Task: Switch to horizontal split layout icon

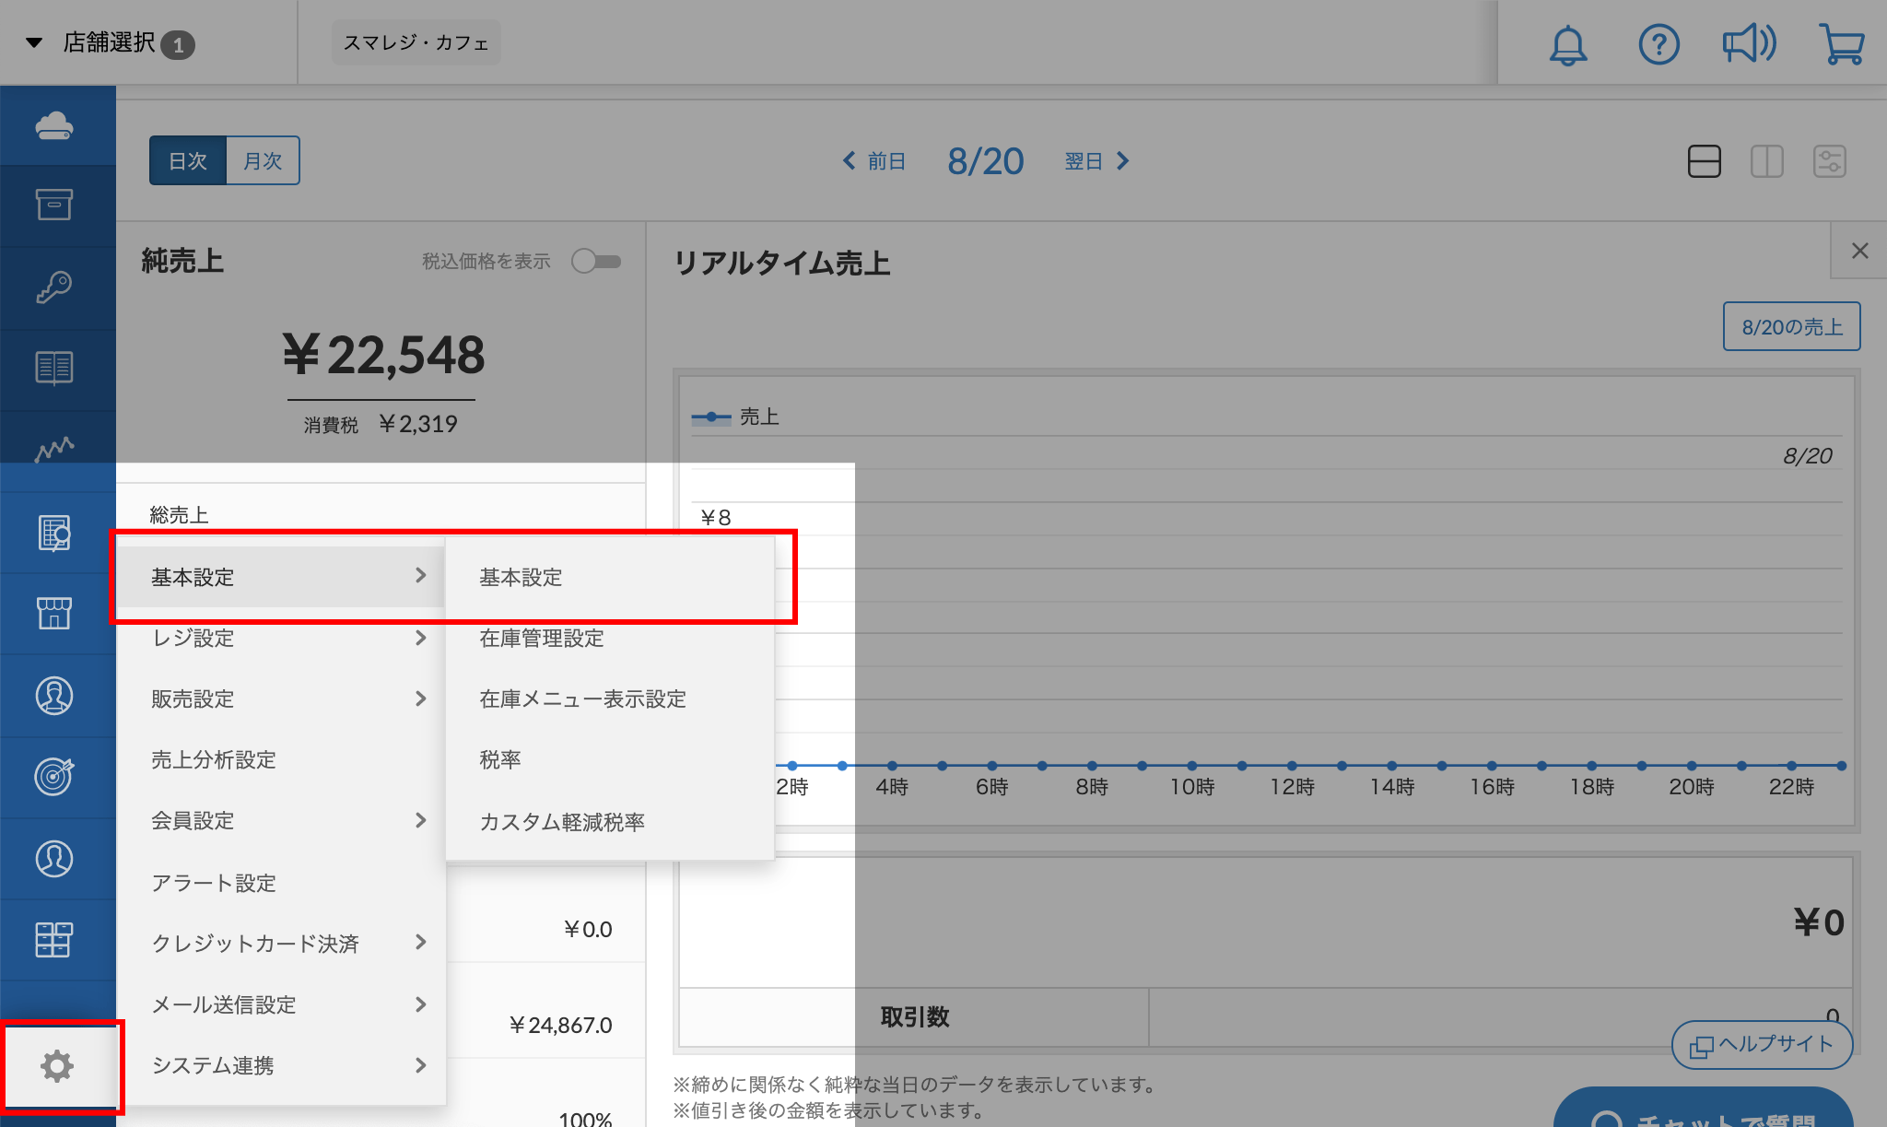Action: [1705, 161]
